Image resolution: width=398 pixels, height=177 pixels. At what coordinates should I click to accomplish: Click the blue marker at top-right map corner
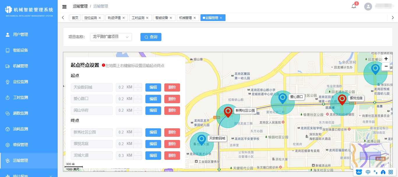[x=375, y=69]
